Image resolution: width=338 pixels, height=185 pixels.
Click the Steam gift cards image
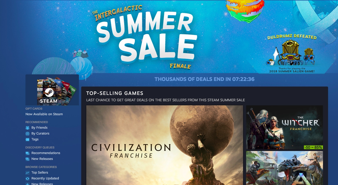pyautogui.click(x=52, y=90)
